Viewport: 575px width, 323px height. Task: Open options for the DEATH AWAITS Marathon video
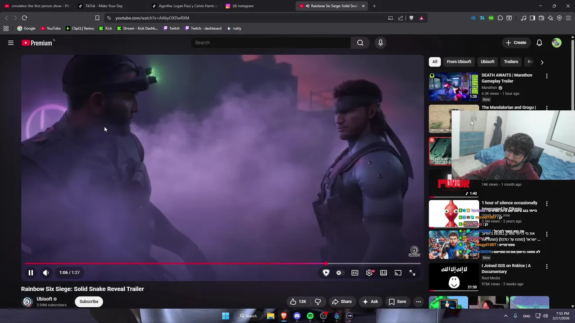pyautogui.click(x=547, y=76)
